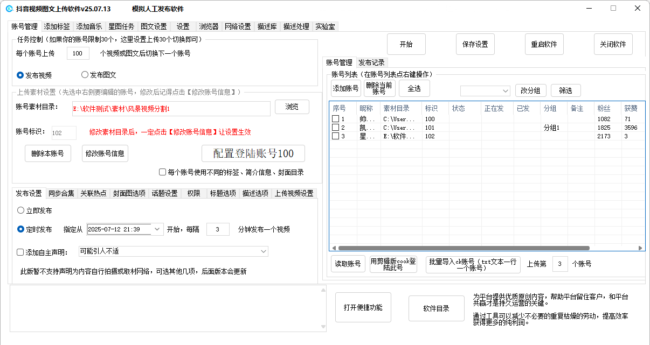
Task: Open the 封面图选项 sub-tab
Action: click(x=129, y=194)
